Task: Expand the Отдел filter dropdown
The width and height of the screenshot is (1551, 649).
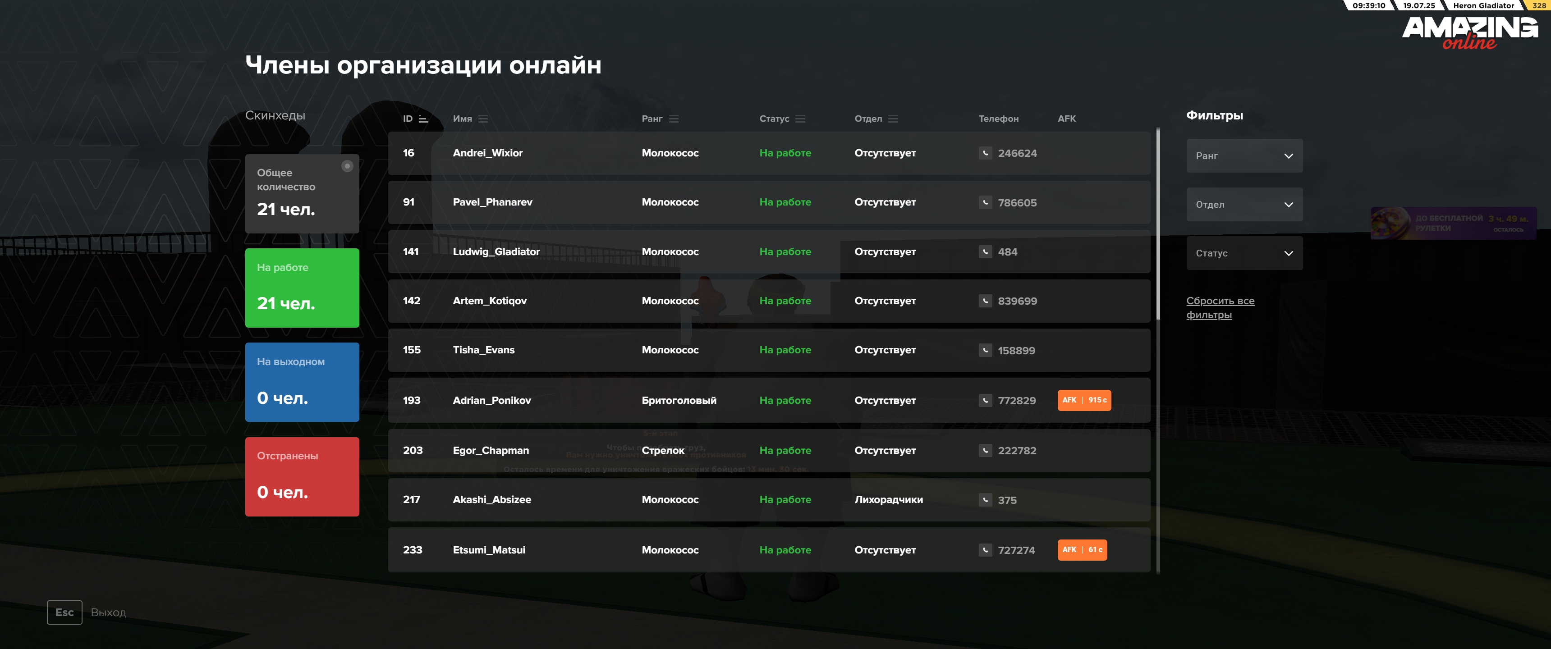Action: point(1244,205)
